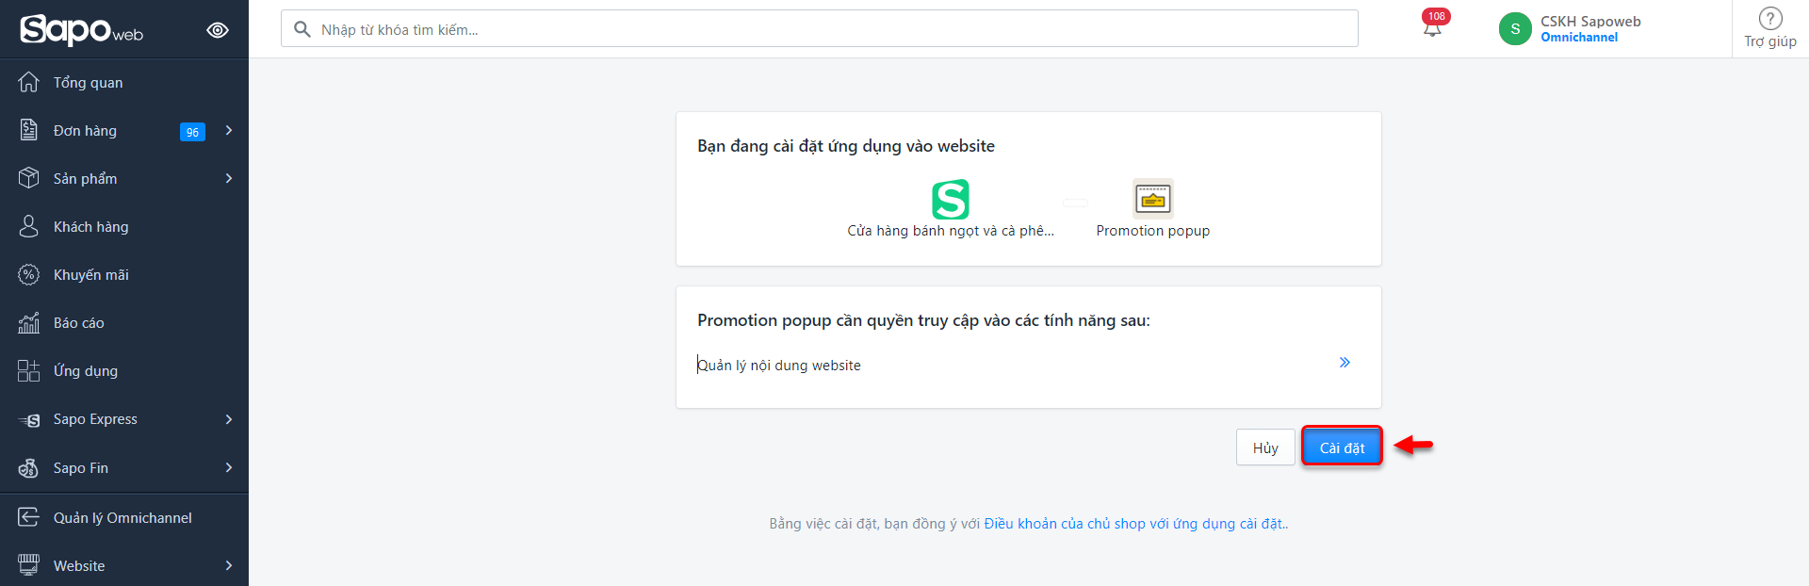
Task: Click the 96 orders count badge
Action: tap(192, 132)
